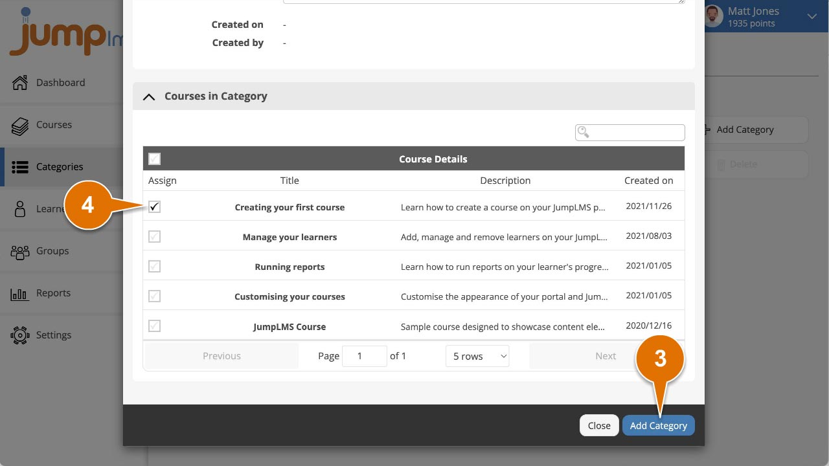
Task: Click the Next page button
Action: click(606, 356)
